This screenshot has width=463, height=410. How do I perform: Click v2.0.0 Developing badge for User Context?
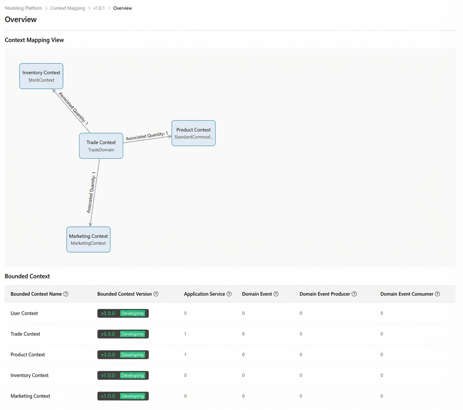tap(123, 313)
